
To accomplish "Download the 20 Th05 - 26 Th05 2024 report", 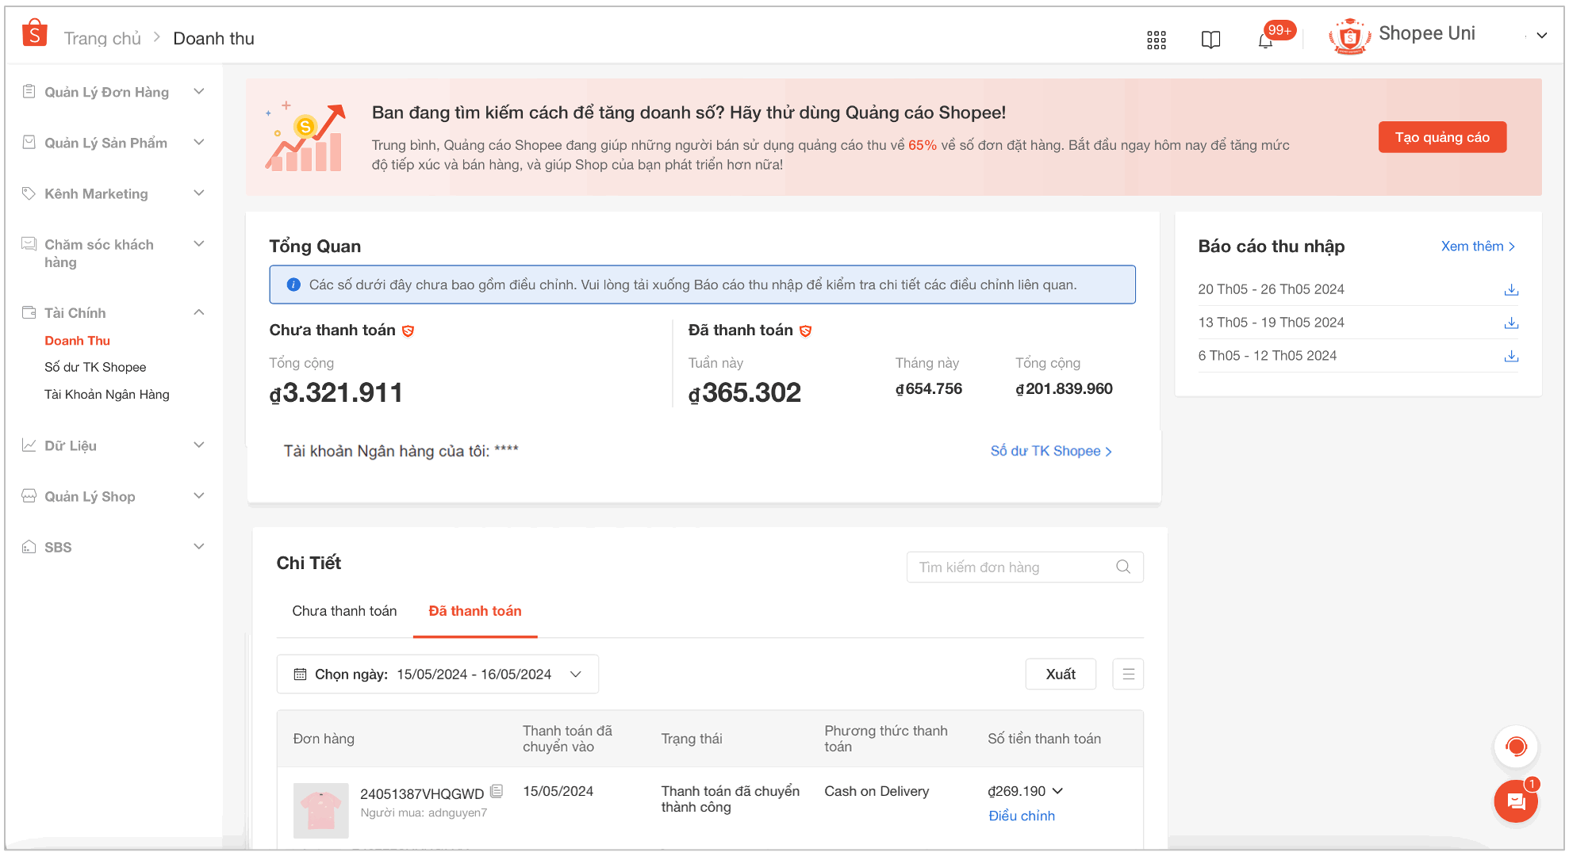I will (x=1511, y=289).
